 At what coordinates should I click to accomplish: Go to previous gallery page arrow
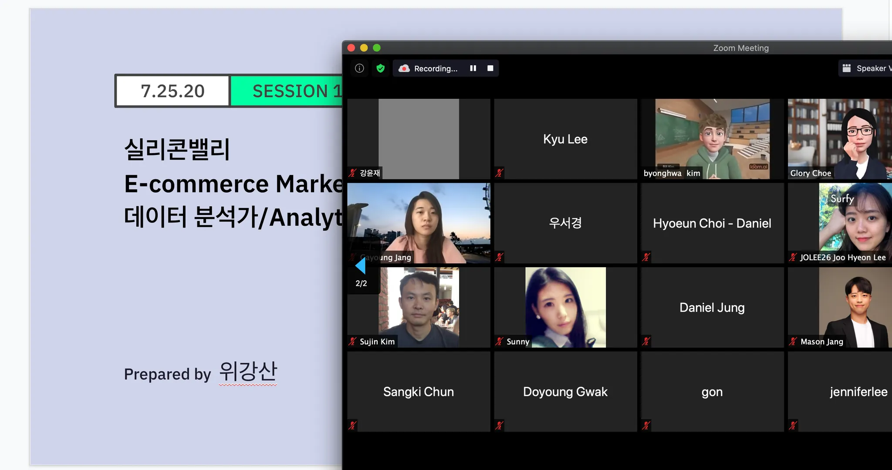click(x=361, y=266)
